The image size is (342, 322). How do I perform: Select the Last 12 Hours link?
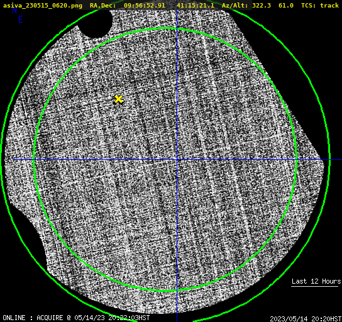[x=316, y=281]
